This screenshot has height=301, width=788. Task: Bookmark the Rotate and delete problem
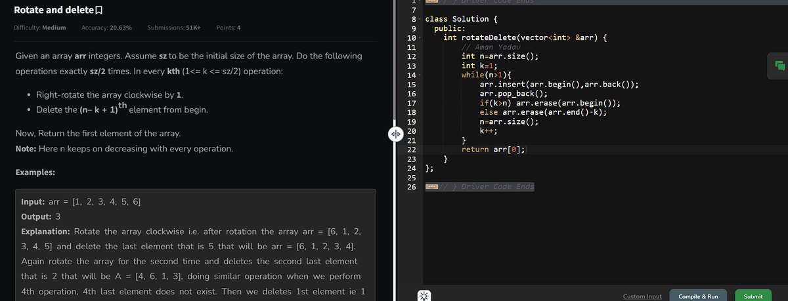(99, 10)
